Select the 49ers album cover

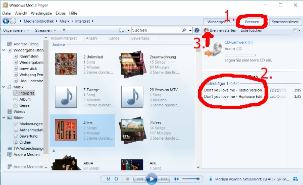[x=66, y=130]
